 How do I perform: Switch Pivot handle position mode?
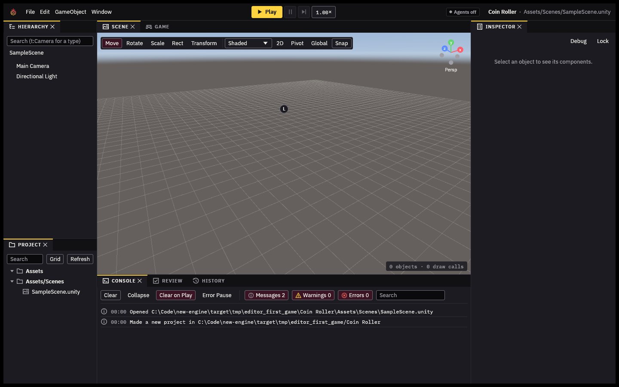(x=297, y=43)
